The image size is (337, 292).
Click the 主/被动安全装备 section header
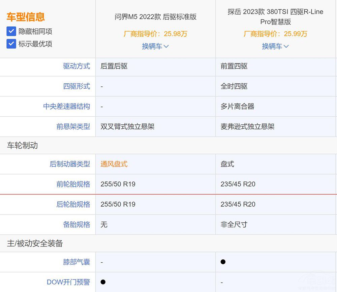click(35, 243)
